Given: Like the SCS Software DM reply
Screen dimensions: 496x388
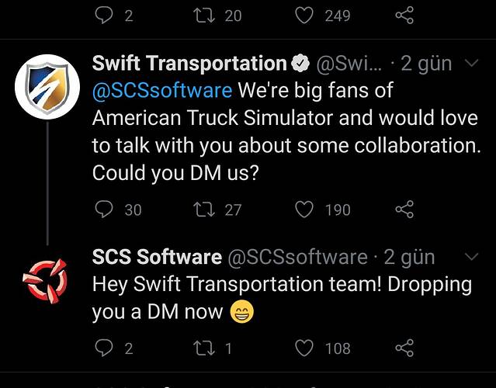Looking at the screenshot, I should click(304, 348).
